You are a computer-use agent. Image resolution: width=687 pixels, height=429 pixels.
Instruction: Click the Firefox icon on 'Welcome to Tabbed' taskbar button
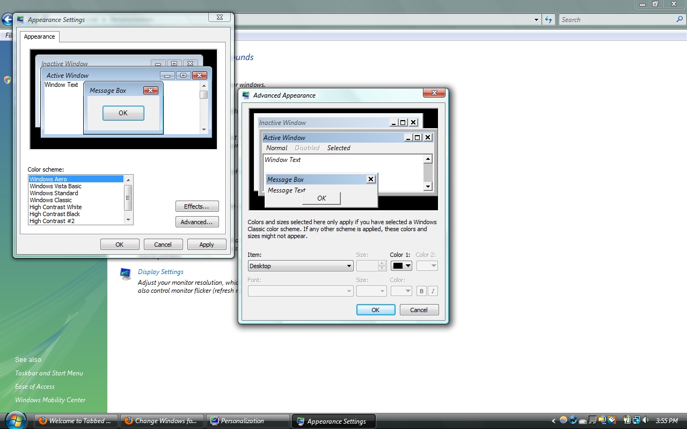tap(42, 421)
